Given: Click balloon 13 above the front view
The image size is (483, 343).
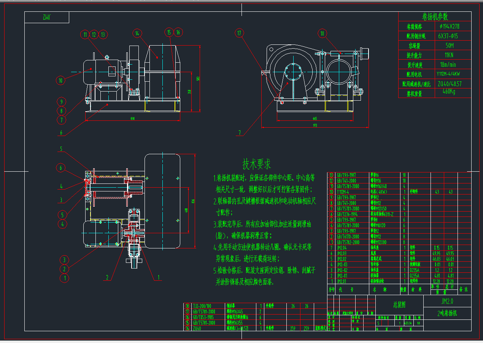Looking at the screenshot, I should tap(103, 34).
